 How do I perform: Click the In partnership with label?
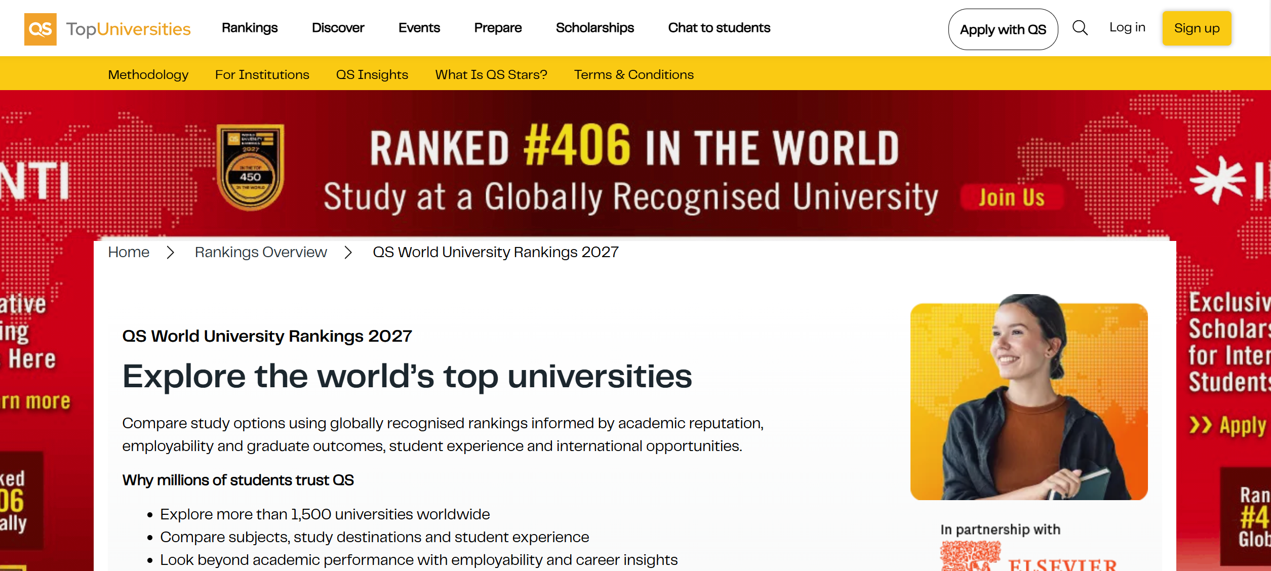click(x=1000, y=529)
